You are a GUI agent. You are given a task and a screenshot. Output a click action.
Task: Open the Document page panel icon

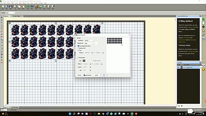[x=203, y=23]
